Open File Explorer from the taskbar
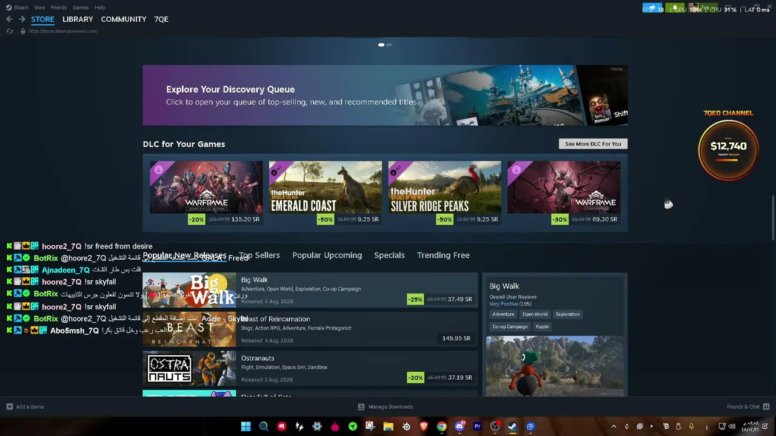Screen dimensions: 776x436 (x=388, y=426)
